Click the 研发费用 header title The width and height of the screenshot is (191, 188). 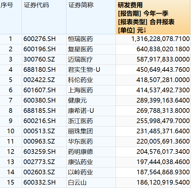tap(130, 5)
